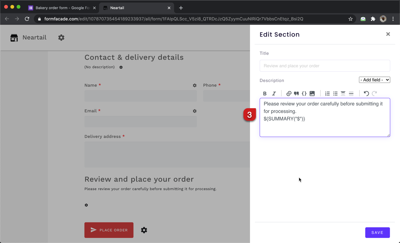
Task: Open a new browser tab
Action: 181,8
